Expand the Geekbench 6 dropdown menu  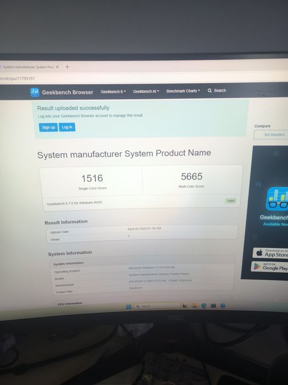pyautogui.click(x=113, y=92)
